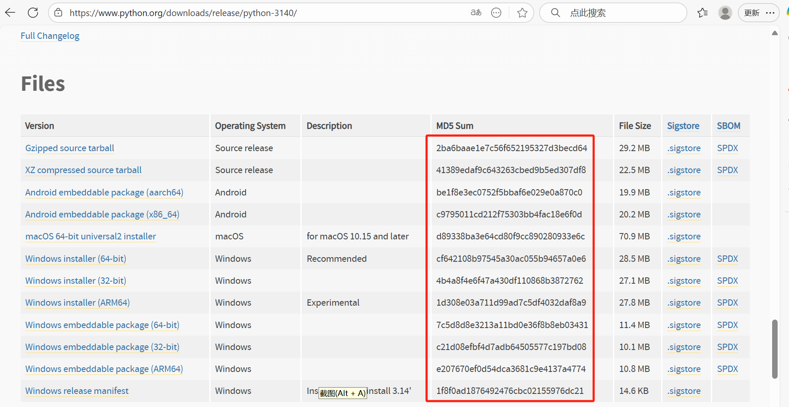Image resolution: width=789 pixels, height=407 pixels.
Task: Click the translate page icon
Action: coord(476,13)
